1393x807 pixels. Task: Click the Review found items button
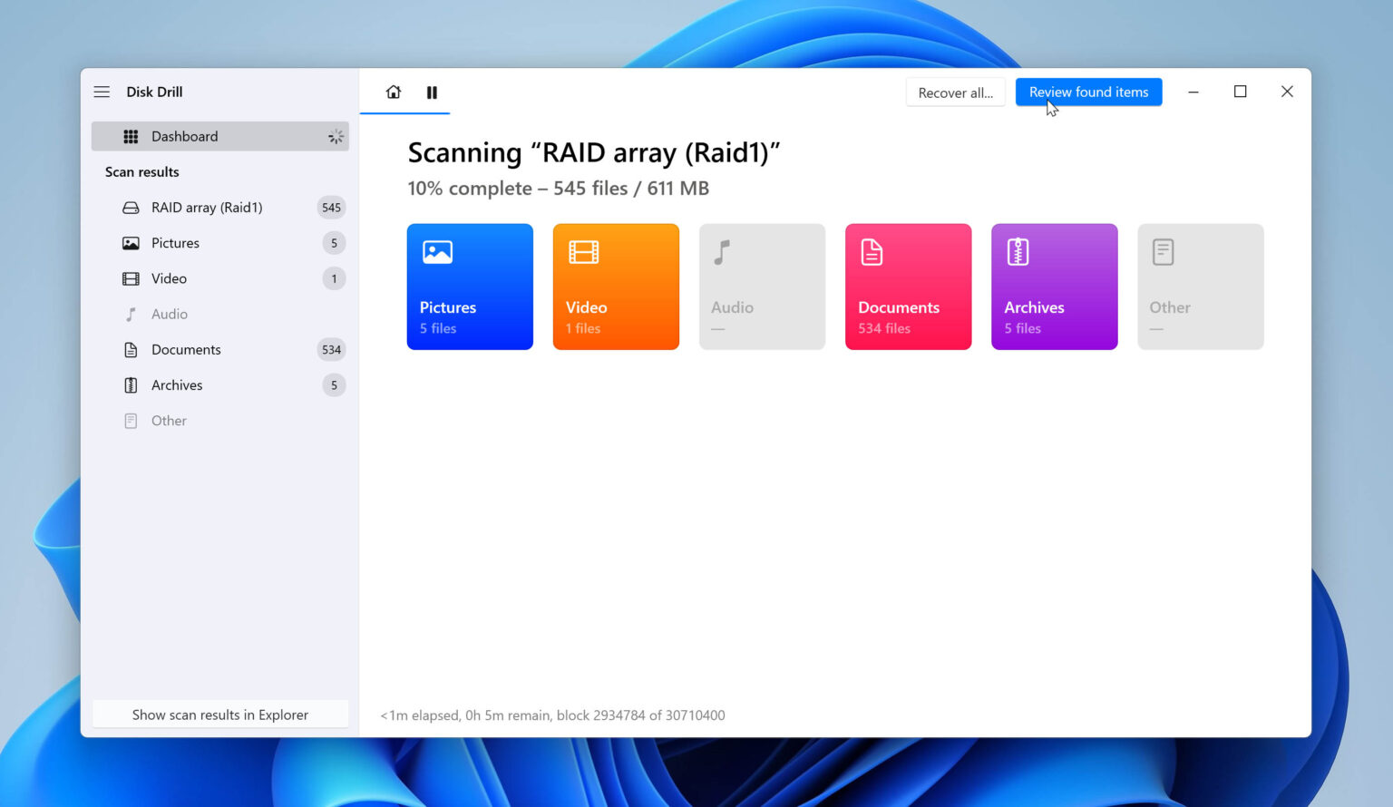point(1088,92)
